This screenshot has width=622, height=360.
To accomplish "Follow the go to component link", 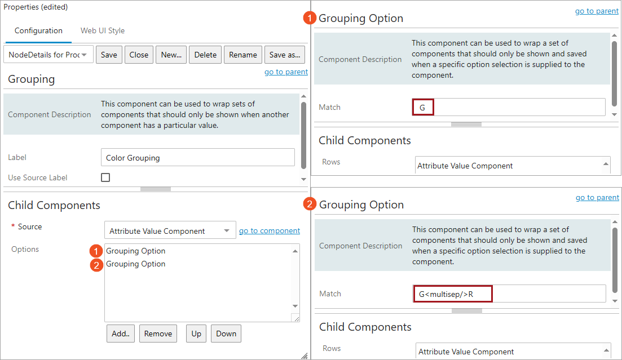I will pyautogui.click(x=269, y=230).
